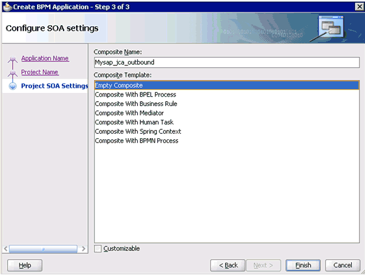
Task: Click the application icon in title bar
Action: [x=7, y=7]
